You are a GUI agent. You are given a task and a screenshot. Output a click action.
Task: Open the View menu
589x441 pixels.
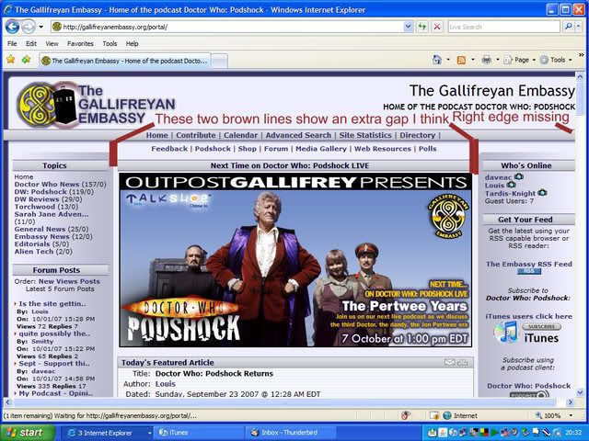point(52,43)
